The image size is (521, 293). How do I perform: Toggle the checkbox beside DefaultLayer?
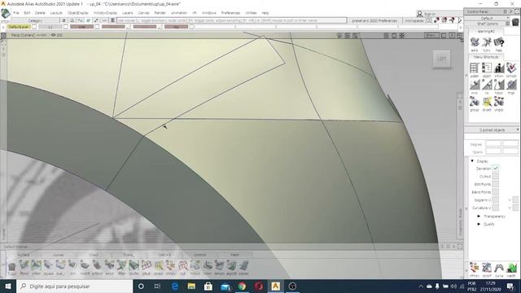tap(34, 27)
